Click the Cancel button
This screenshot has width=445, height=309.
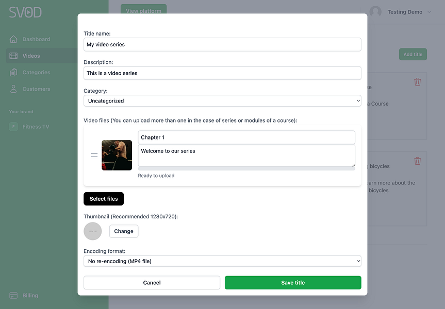click(x=152, y=283)
